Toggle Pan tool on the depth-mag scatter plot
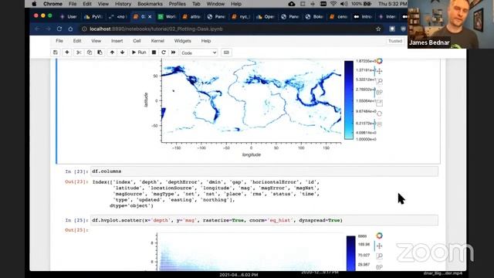 (379, 246)
